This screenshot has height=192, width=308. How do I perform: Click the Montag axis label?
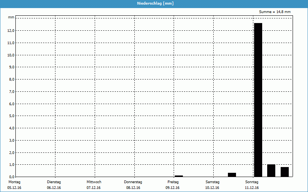click(x=14, y=182)
